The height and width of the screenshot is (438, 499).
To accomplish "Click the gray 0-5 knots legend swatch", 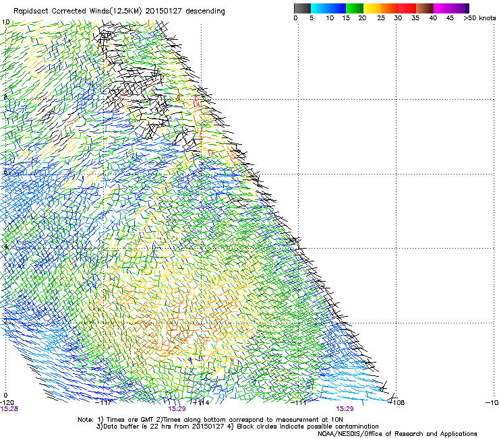I will 302,8.
